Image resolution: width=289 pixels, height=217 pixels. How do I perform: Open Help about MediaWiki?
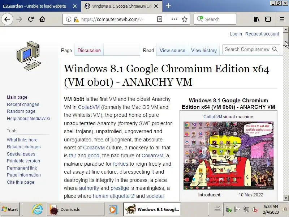point(28,119)
